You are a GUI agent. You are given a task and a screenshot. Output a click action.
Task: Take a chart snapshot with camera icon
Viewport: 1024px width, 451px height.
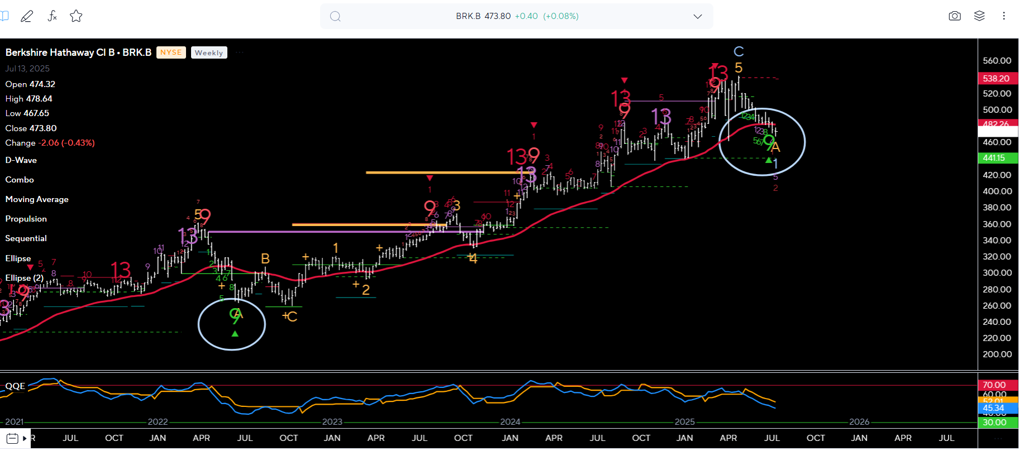coord(955,16)
